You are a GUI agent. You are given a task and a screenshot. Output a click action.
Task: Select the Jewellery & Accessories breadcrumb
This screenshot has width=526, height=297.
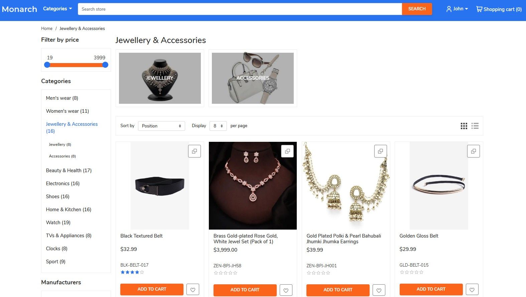tap(82, 28)
